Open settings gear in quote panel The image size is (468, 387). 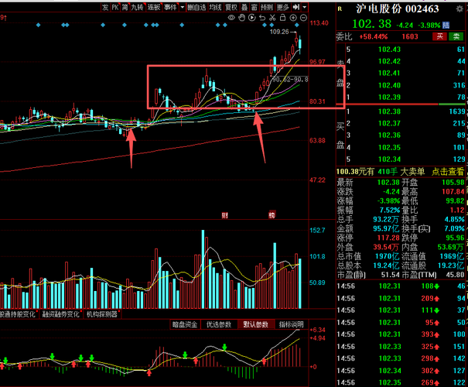(x=459, y=9)
